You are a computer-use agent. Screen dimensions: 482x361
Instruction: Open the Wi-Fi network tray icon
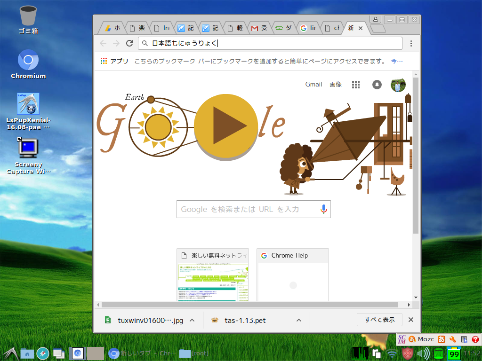(392, 354)
